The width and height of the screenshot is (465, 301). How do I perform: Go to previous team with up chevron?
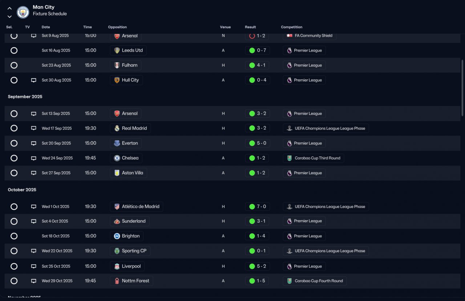(9, 8)
